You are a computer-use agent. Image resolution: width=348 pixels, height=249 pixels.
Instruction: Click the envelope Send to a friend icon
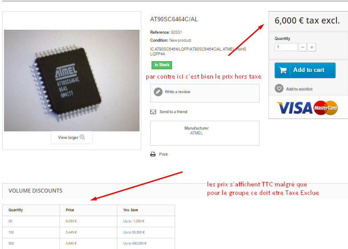pos(153,112)
